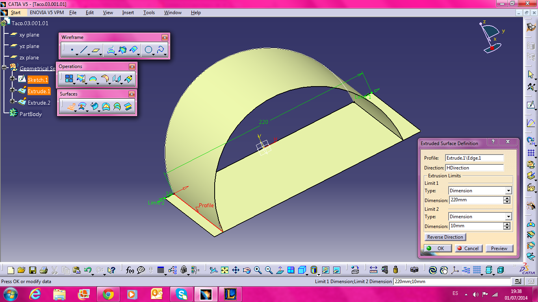Image resolution: width=538 pixels, height=302 pixels.
Task: Click the Preview button in the dialog
Action: 499,248
